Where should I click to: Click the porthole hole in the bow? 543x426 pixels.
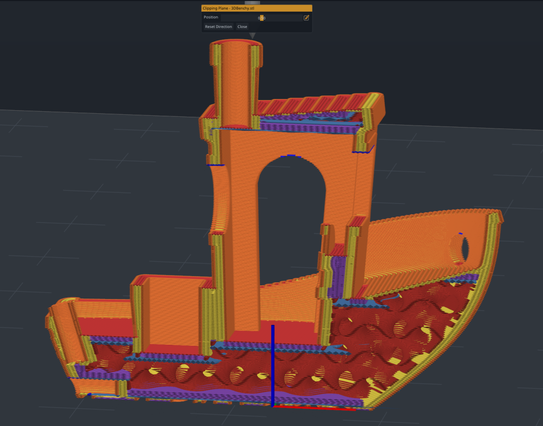tap(465, 249)
